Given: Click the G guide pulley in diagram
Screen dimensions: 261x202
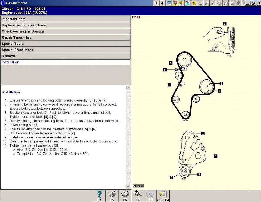Looking at the screenshot, I should pos(196,99).
